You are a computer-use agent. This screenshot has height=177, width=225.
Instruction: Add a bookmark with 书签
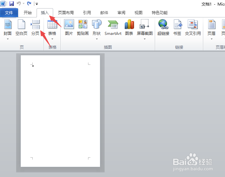point(177,28)
